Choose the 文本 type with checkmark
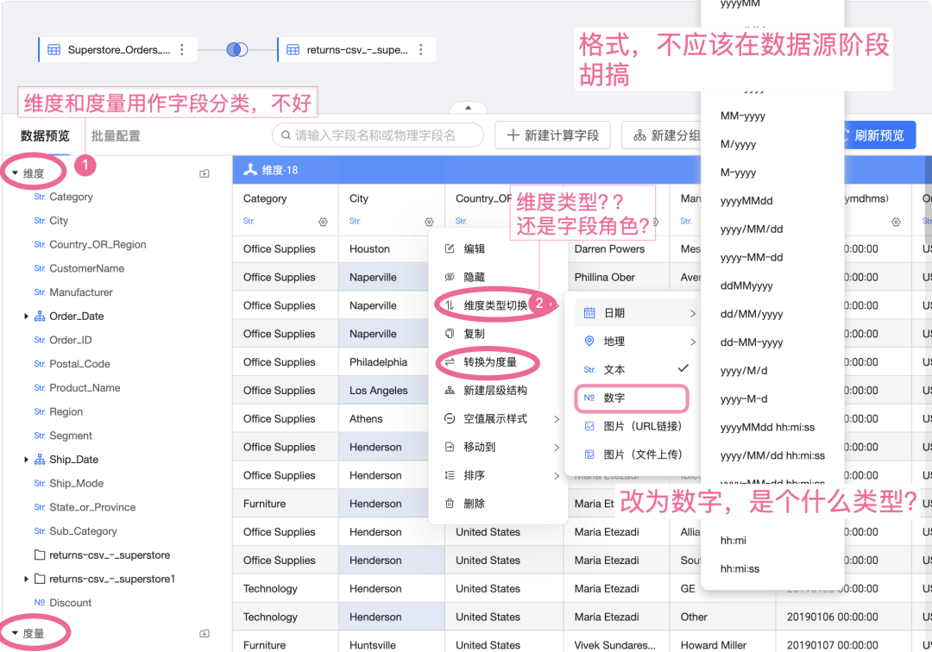This screenshot has height=652, width=932. click(x=614, y=369)
